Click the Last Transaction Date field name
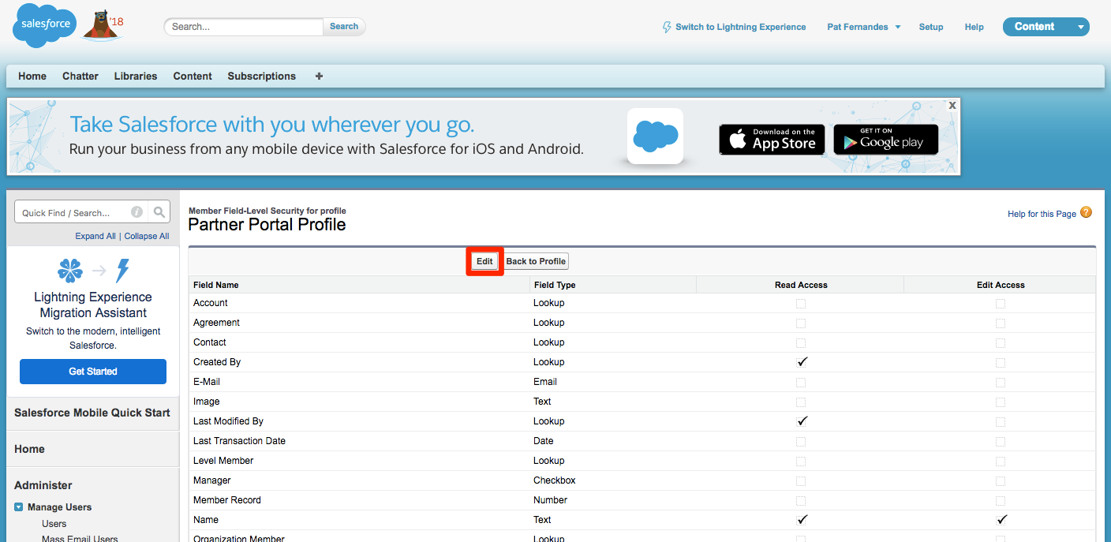Viewport: 1111px width, 542px height. point(239,441)
